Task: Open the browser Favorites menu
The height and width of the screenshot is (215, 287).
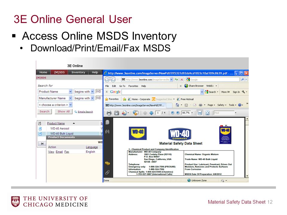Action: click(133, 86)
